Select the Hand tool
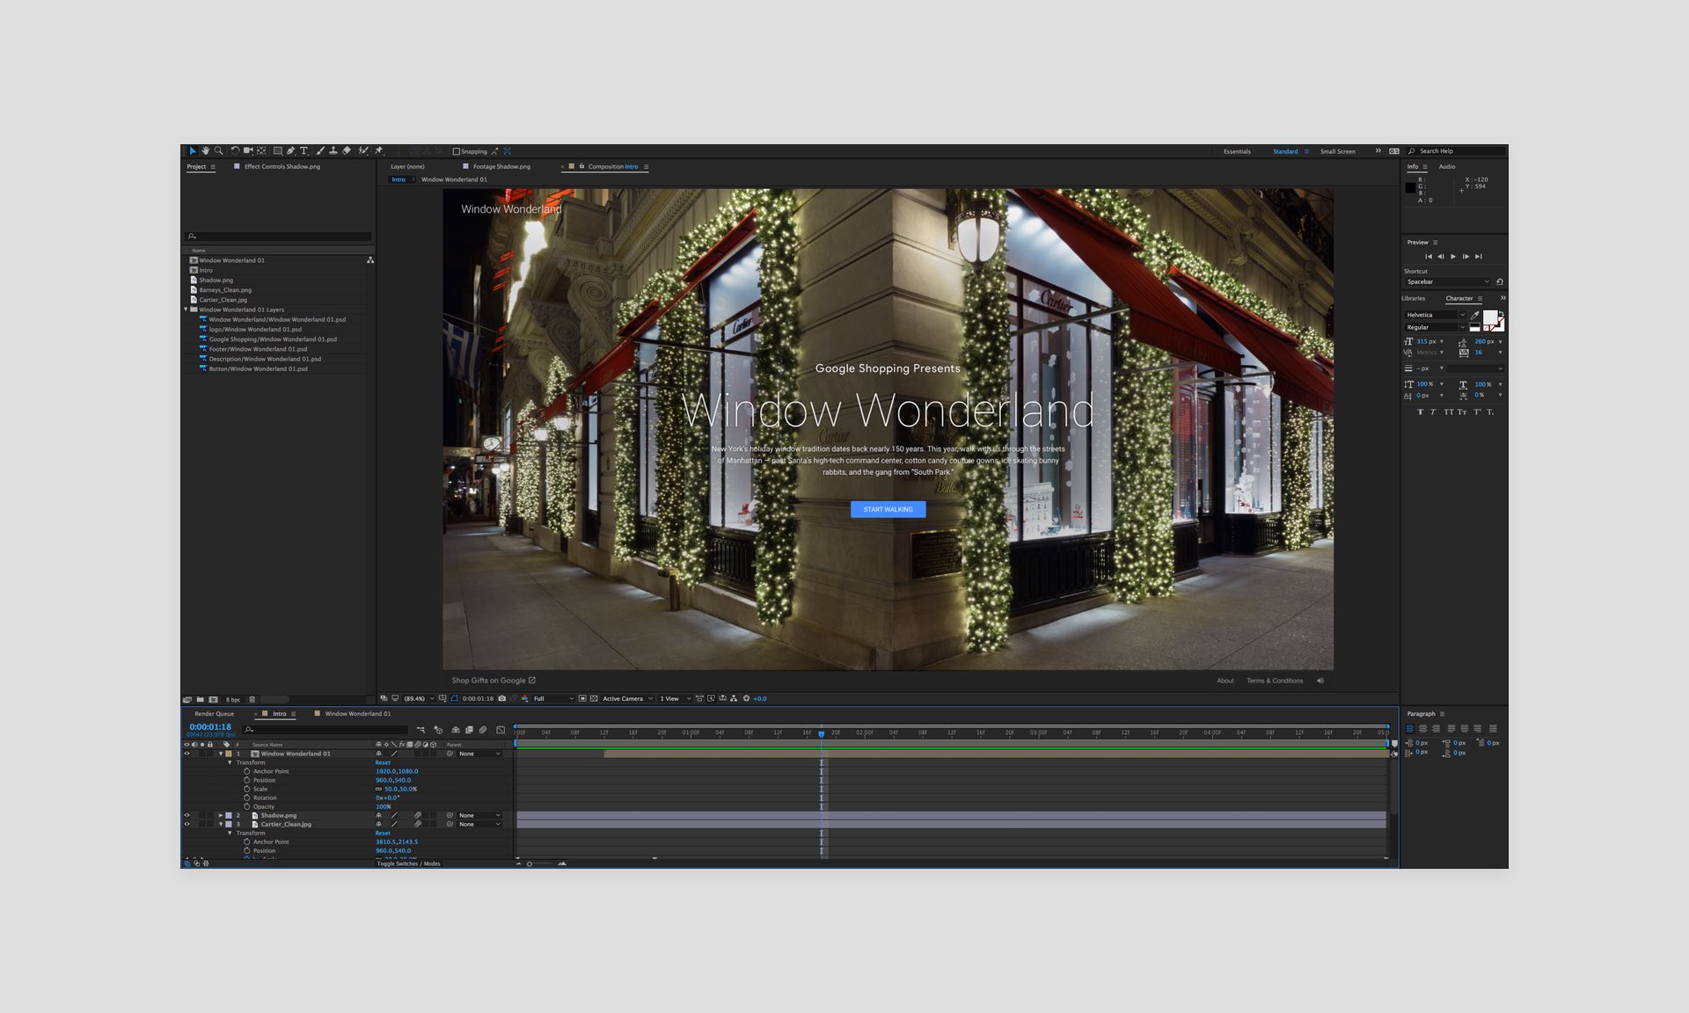1689x1013 pixels. (205, 151)
